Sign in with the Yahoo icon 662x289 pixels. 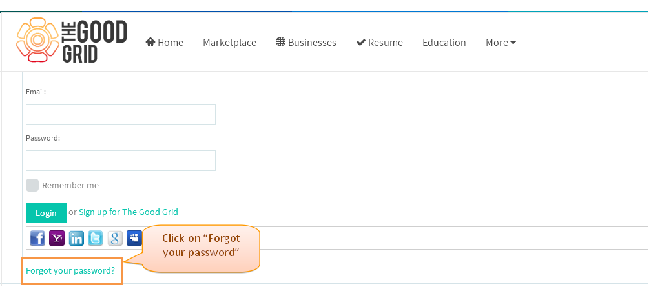(57, 239)
